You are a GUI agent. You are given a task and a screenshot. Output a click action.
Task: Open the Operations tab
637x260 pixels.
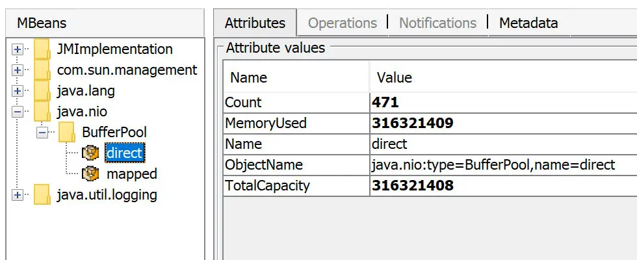pyautogui.click(x=343, y=23)
